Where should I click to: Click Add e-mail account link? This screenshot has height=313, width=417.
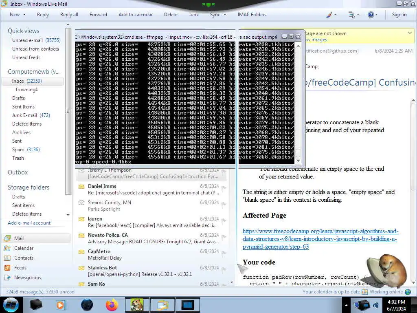[29, 223]
